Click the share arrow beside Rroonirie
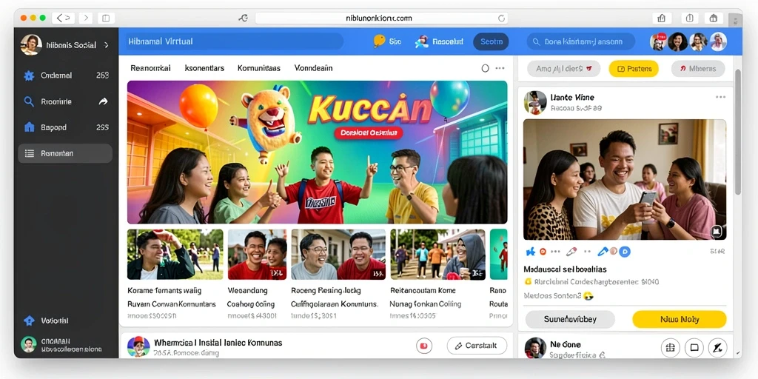 pos(104,101)
